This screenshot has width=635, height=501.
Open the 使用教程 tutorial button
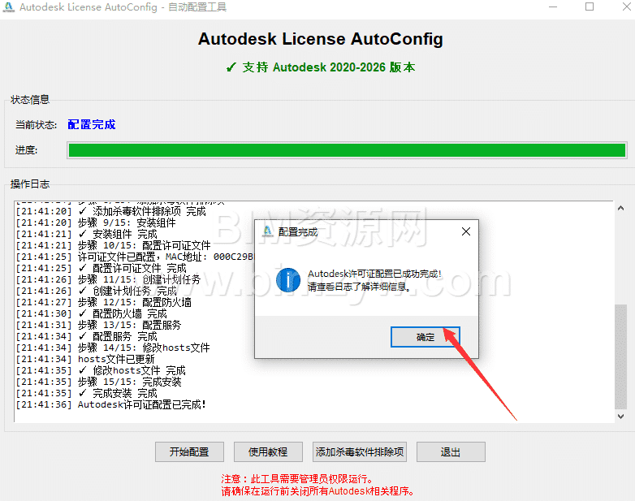coord(267,452)
